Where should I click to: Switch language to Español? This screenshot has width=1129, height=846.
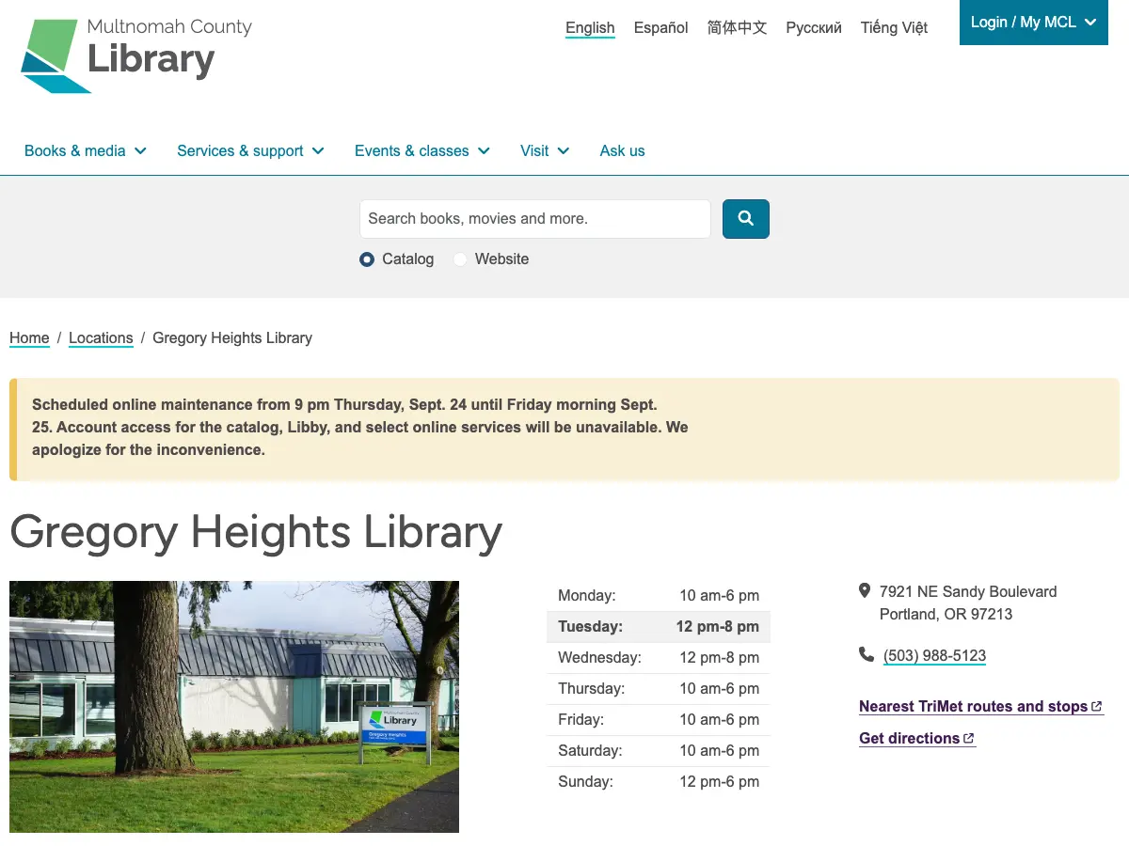(x=661, y=28)
